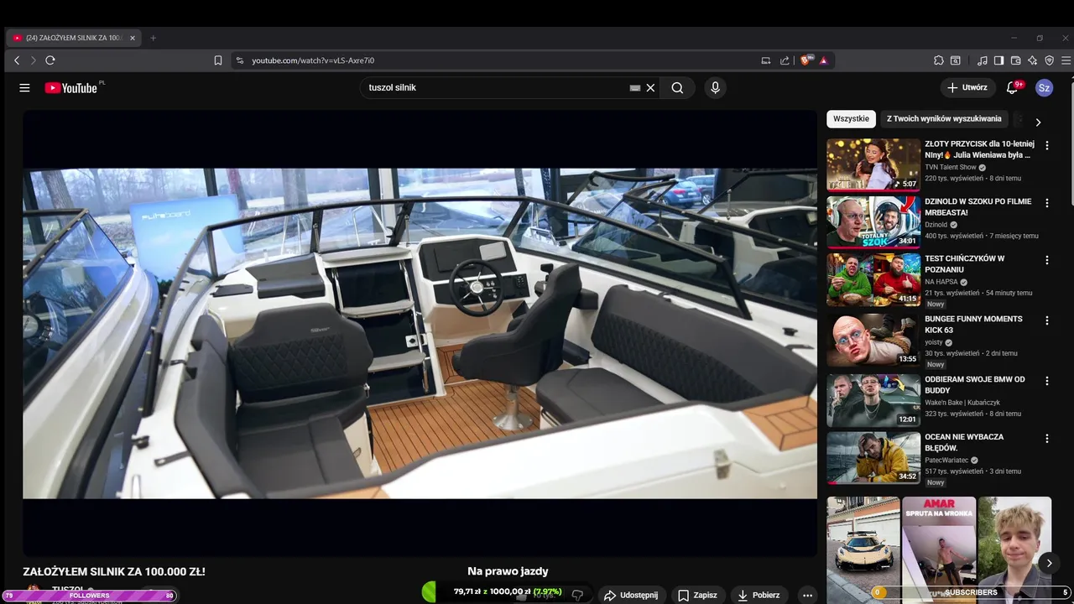Open more actions three-dot button under video
This screenshot has width=1074, height=604.
pyautogui.click(x=807, y=595)
